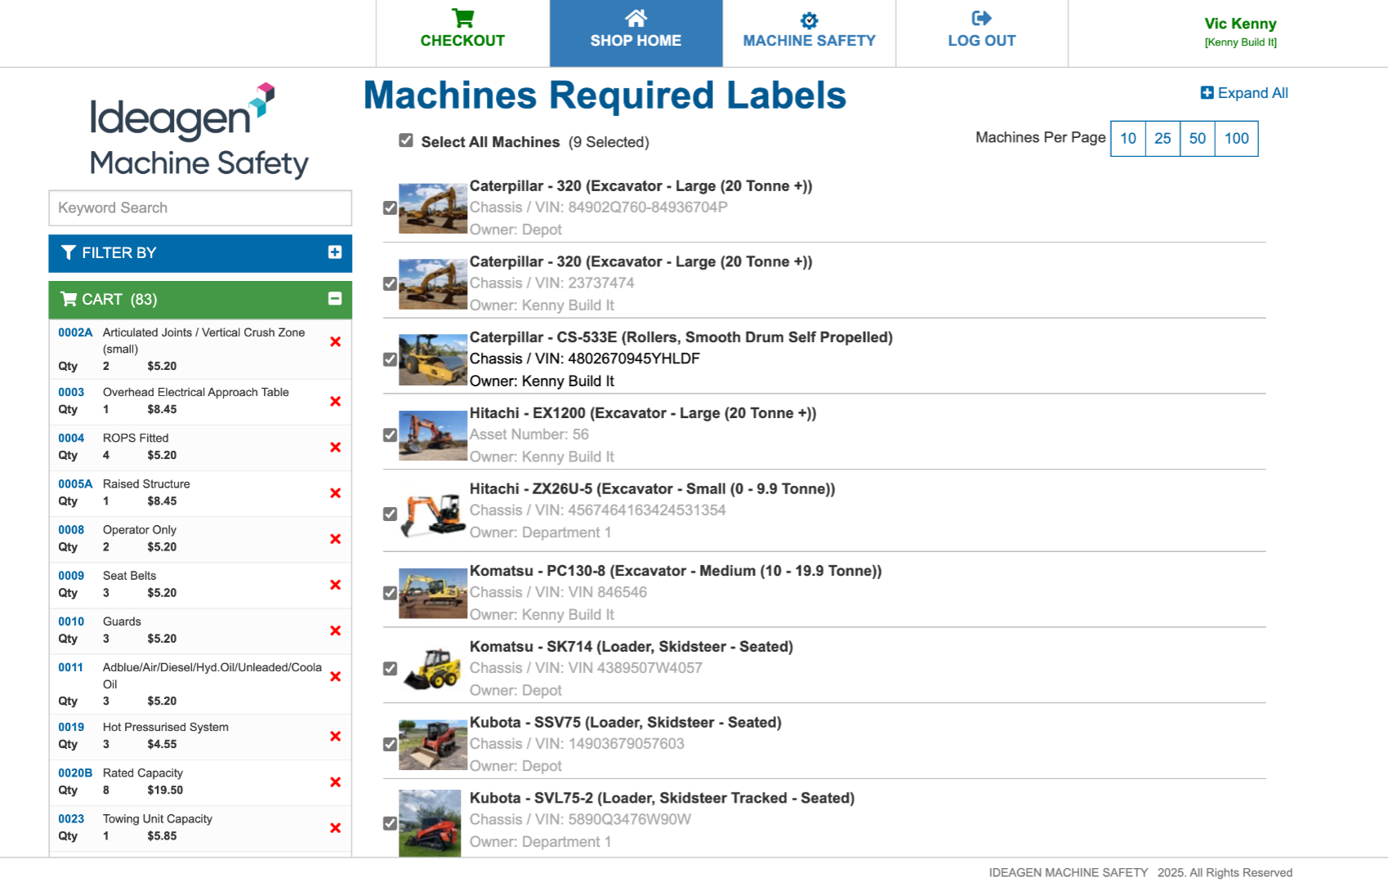Remove item 0002A Articulated Joints from cart

pos(335,341)
